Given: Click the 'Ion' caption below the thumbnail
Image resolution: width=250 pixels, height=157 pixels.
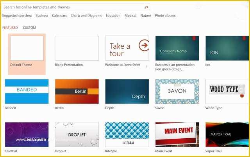Looking at the screenshot, I should 208,65.
